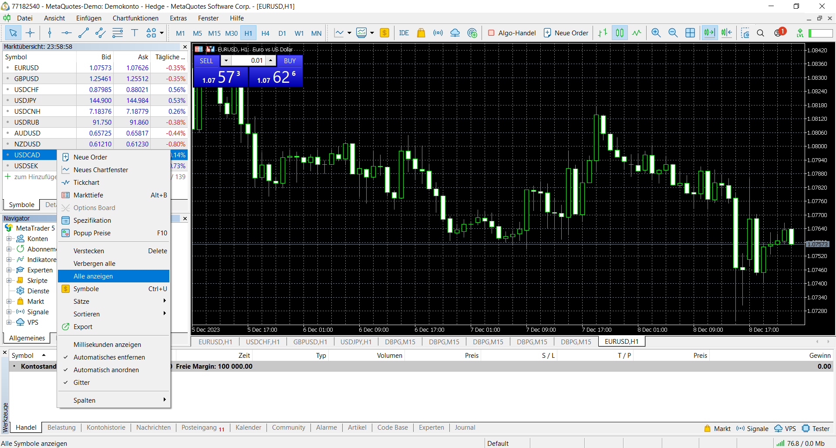Select the cursor arrow tool
836x448 pixels.
(13, 33)
